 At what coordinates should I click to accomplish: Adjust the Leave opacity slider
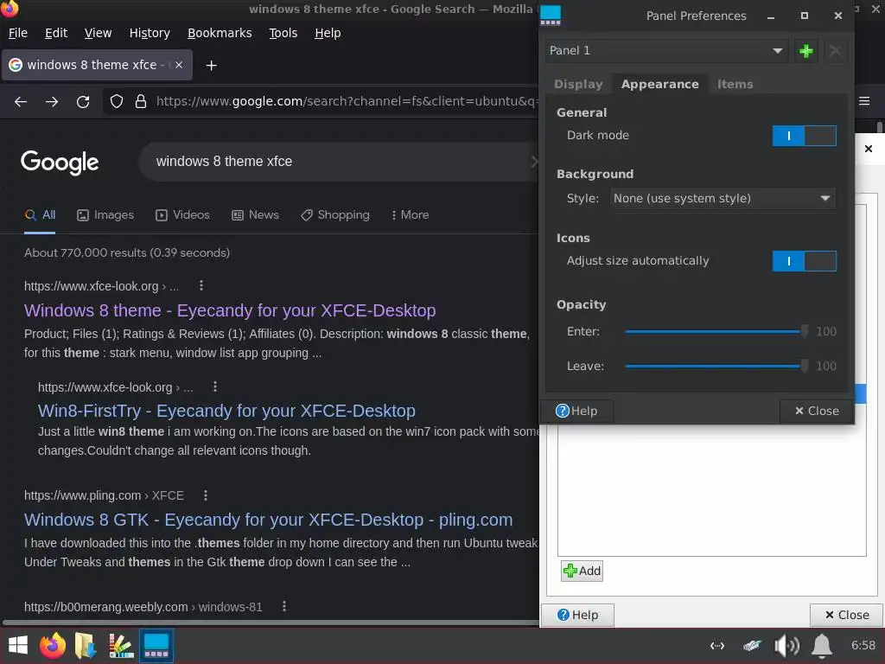coord(716,366)
